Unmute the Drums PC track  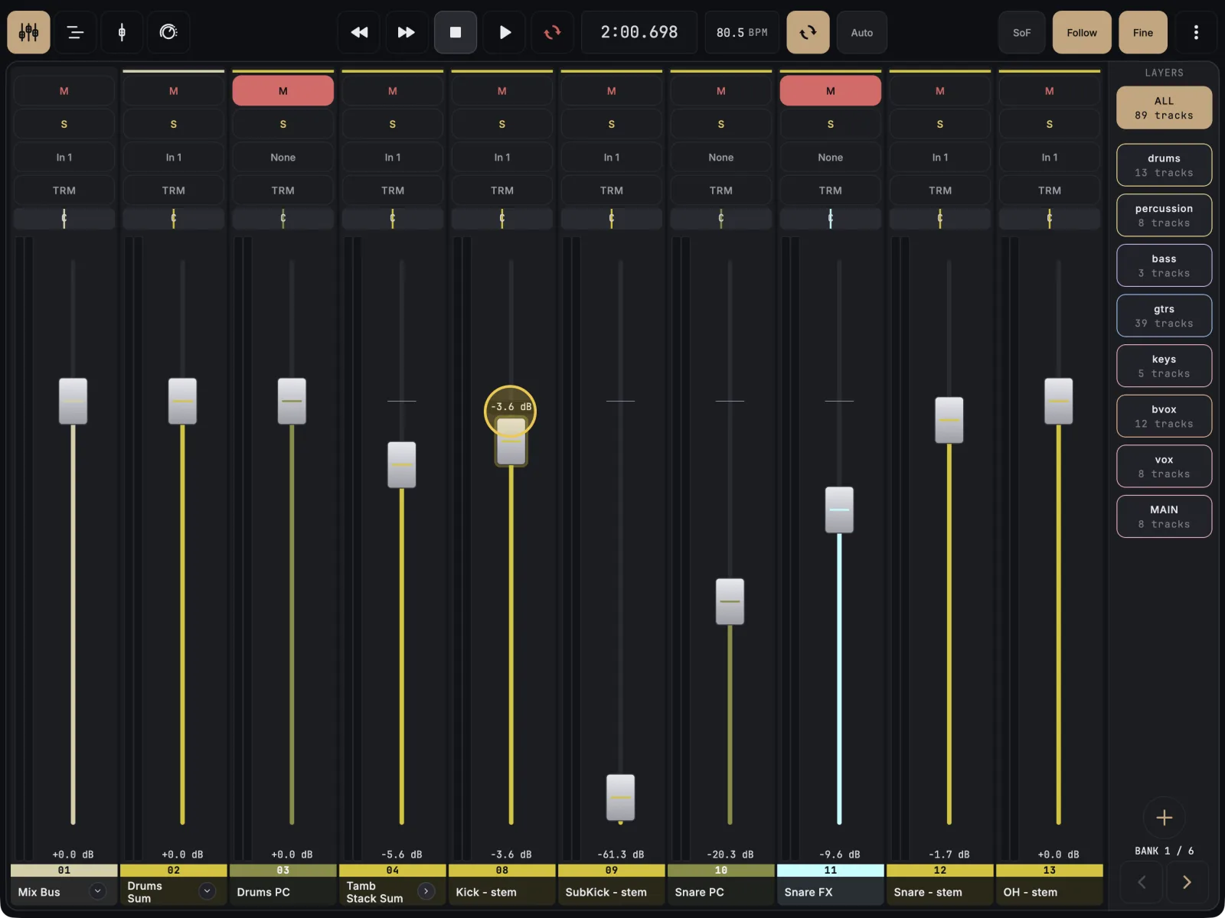(283, 91)
